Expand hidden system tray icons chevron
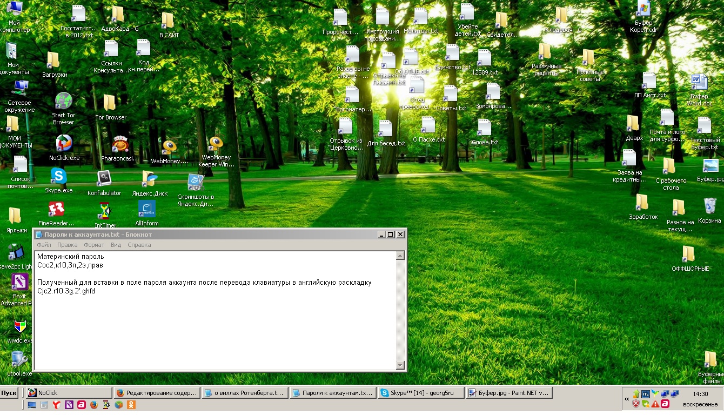The image size is (724, 415). click(x=627, y=399)
